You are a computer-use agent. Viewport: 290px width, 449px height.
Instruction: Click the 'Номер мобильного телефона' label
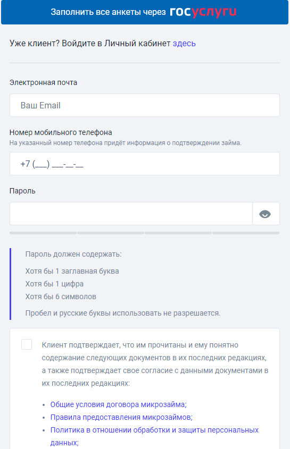point(61,132)
